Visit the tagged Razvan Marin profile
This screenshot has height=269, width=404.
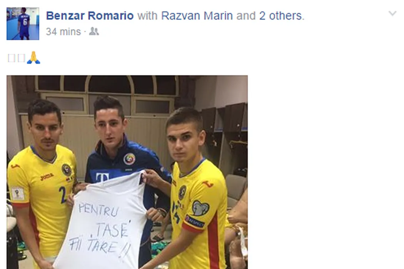coord(197,16)
